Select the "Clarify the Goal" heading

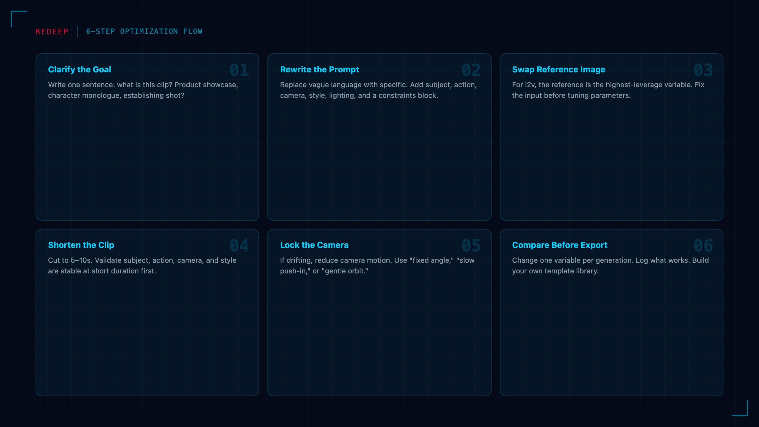point(79,69)
